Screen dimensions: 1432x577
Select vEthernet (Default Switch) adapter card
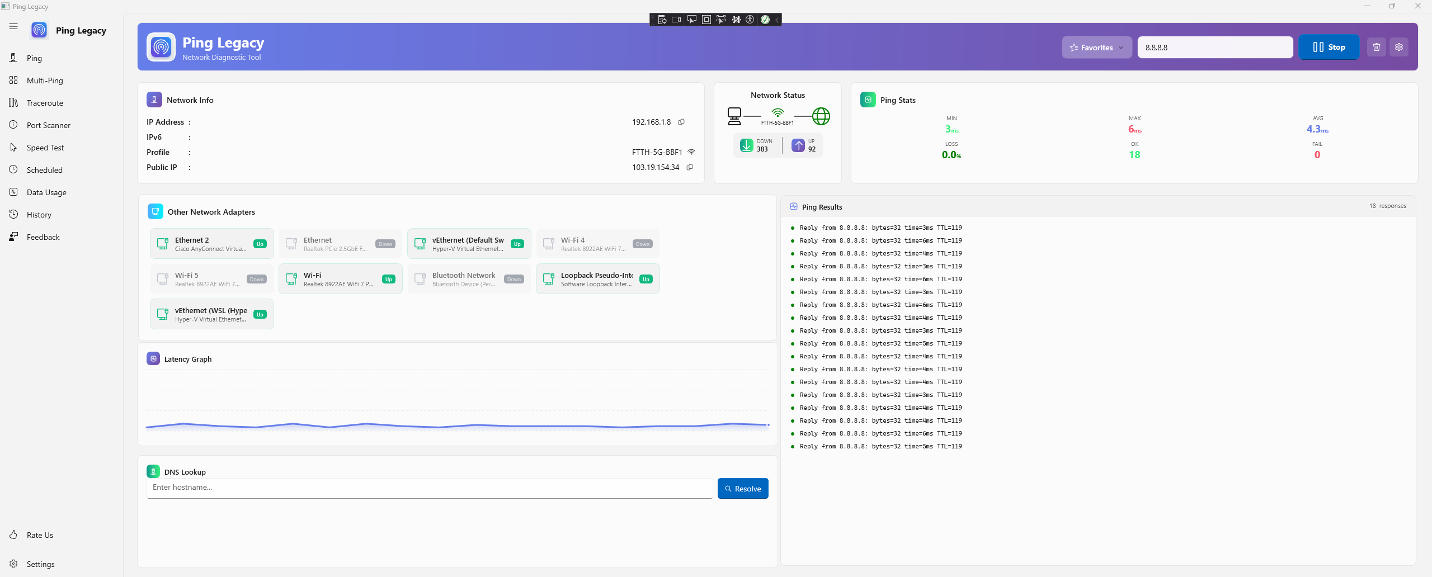point(469,244)
